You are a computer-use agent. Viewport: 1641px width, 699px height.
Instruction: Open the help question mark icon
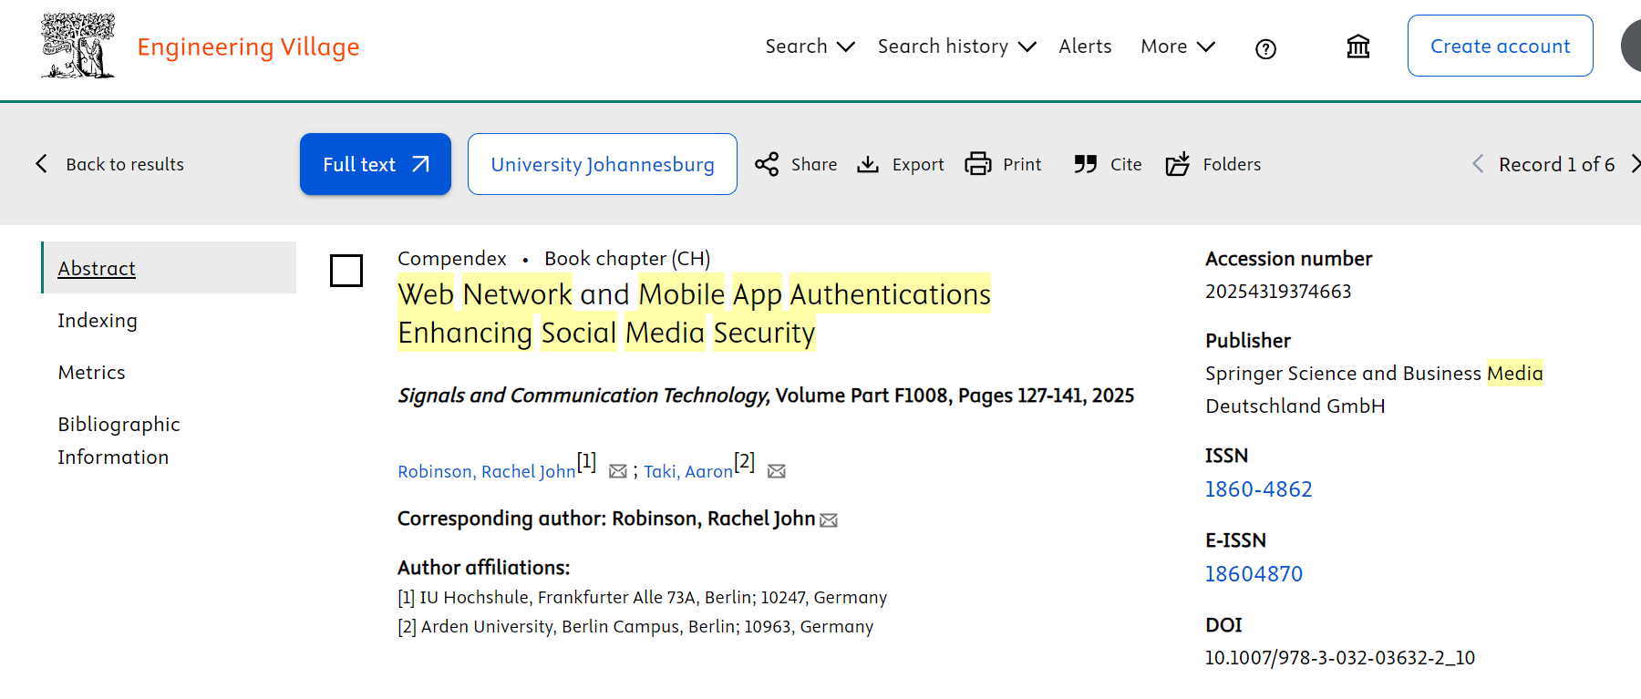tap(1265, 49)
